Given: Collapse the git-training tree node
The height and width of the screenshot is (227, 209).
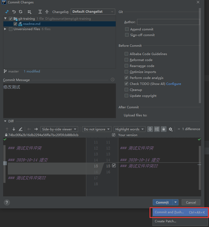Looking at the screenshot, I should pos(5,18).
